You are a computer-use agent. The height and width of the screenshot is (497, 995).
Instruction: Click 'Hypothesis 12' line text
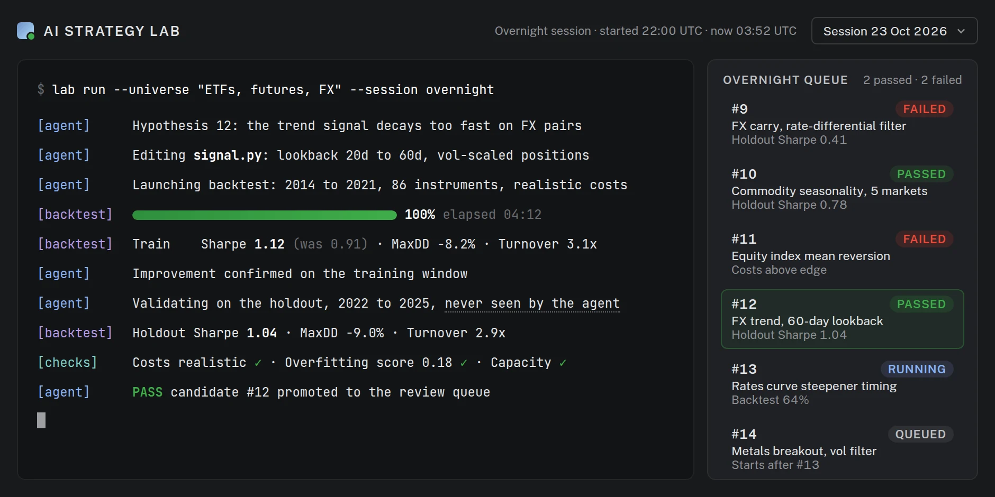coord(357,126)
